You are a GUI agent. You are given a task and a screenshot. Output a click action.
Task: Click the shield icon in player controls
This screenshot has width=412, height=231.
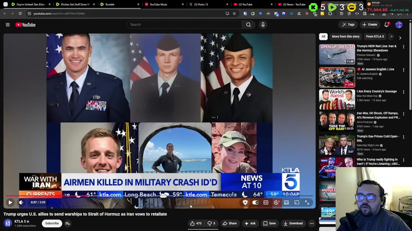coord(245,202)
